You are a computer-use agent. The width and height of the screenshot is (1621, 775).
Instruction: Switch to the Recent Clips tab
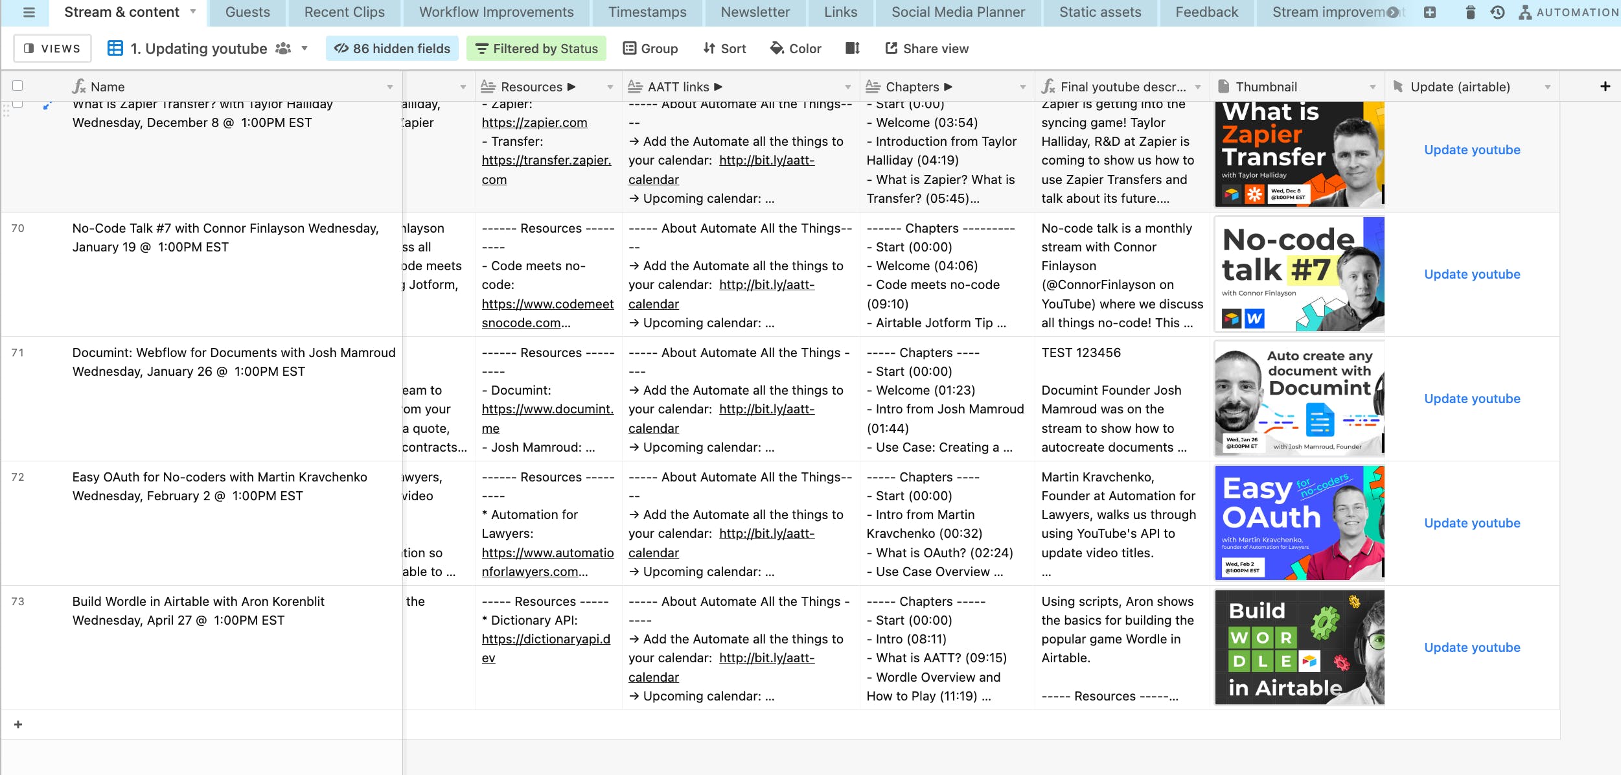point(345,12)
